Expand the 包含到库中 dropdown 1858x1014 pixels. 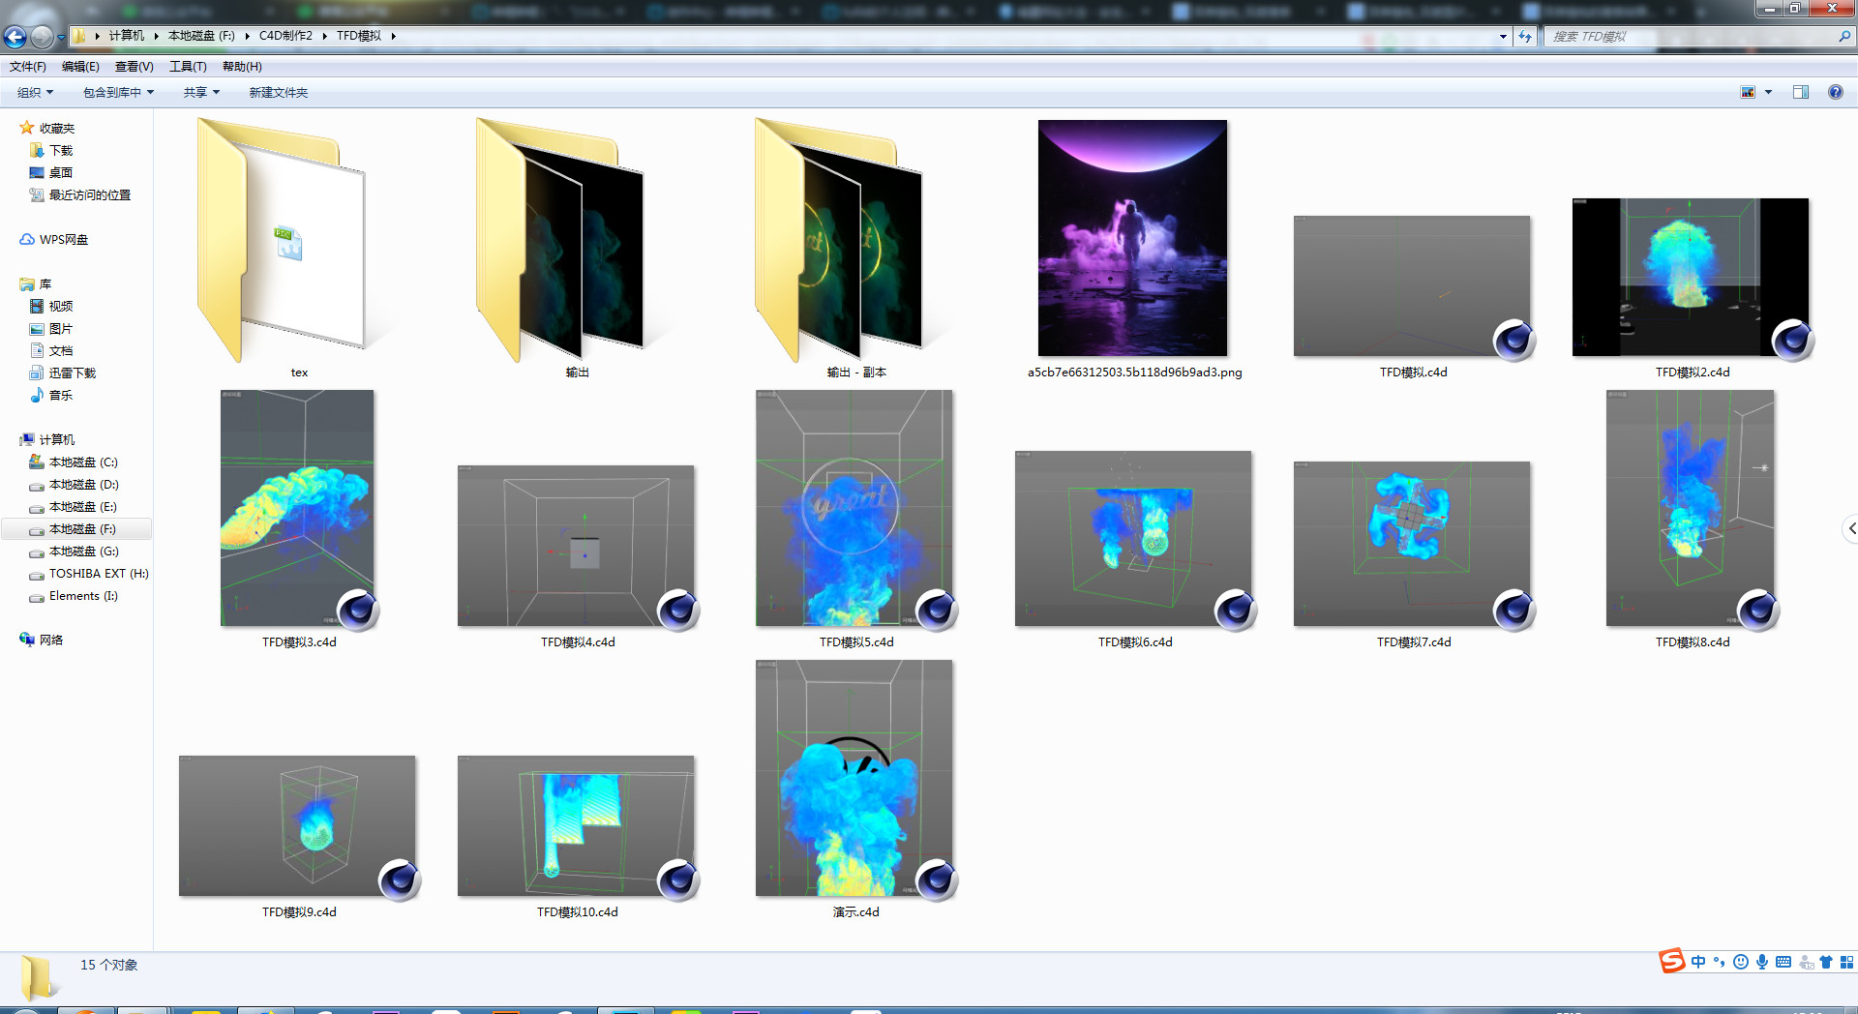point(119,92)
